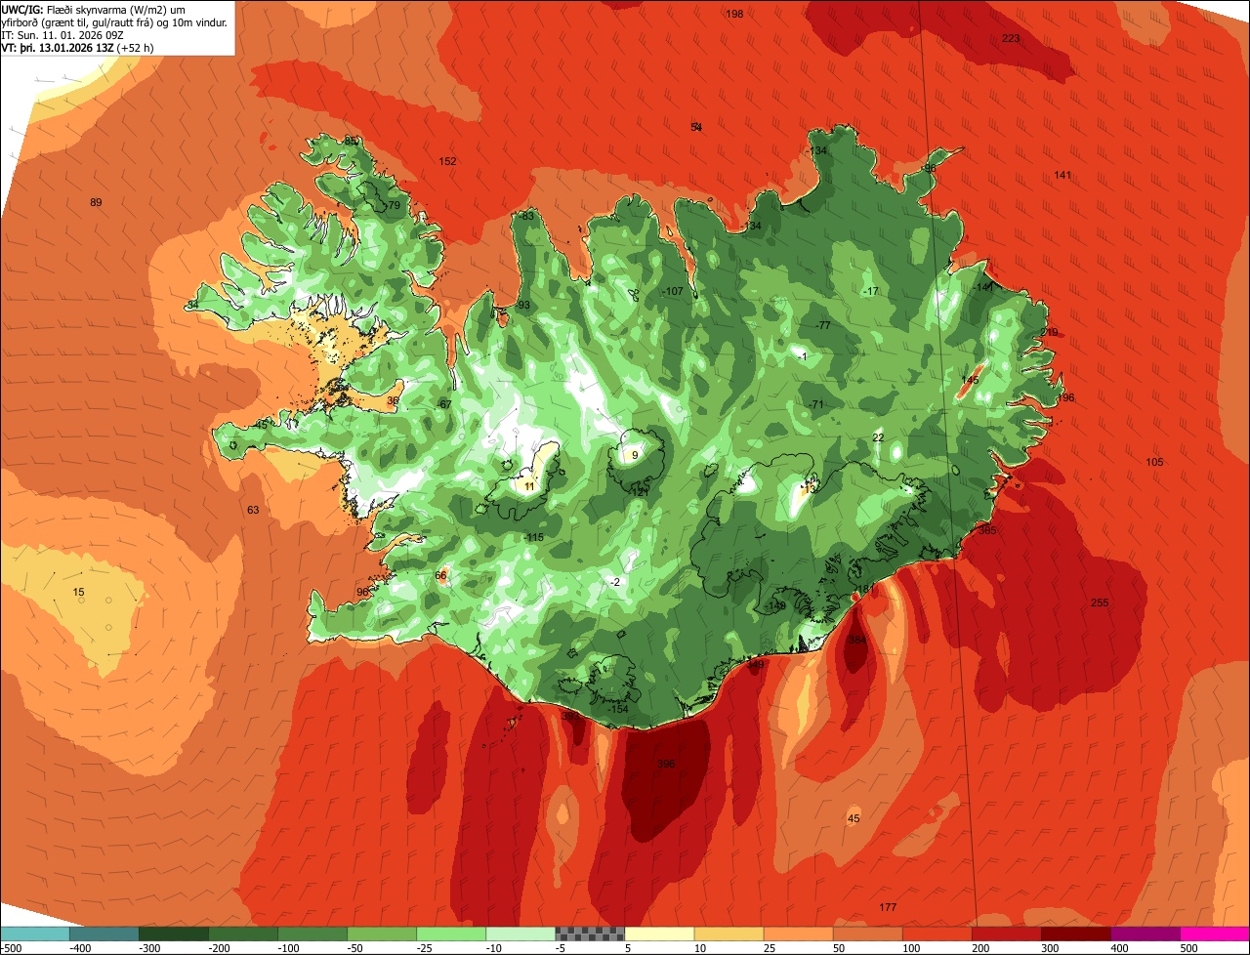Screen dimensions: 1250x955
Task: Click the 79 value in the Westfjords
Action: coord(395,206)
